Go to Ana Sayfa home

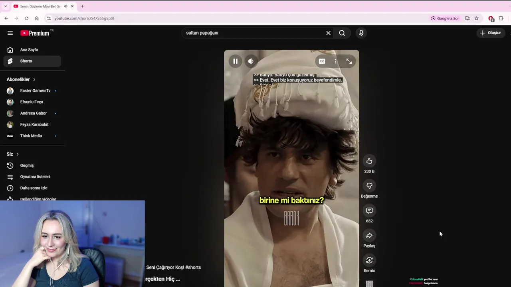point(32,50)
